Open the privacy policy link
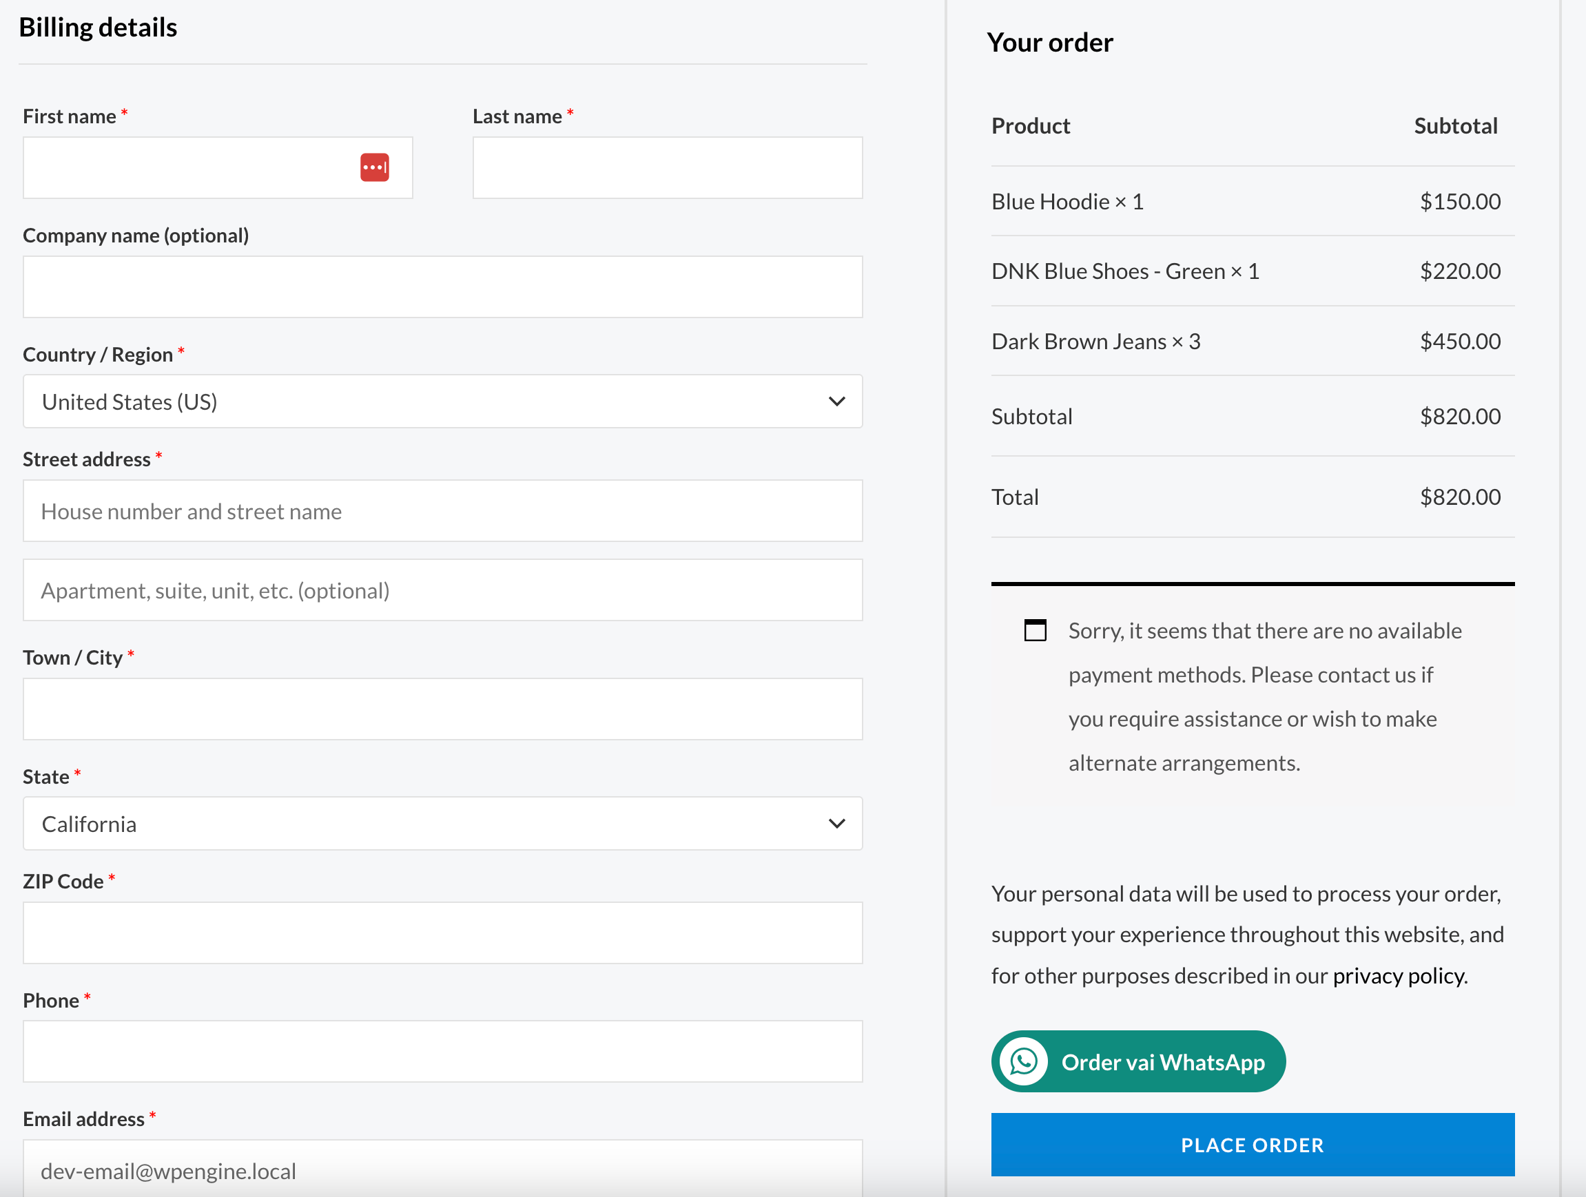 click(1398, 975)
